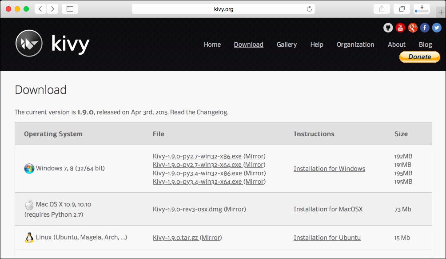Image resolution: width=446 pixels, height=259 pixels.
Task: Download Kivy-1.9.0-rev3-osx.dmg
Action: pyautogui.click(x=188, y=209)
